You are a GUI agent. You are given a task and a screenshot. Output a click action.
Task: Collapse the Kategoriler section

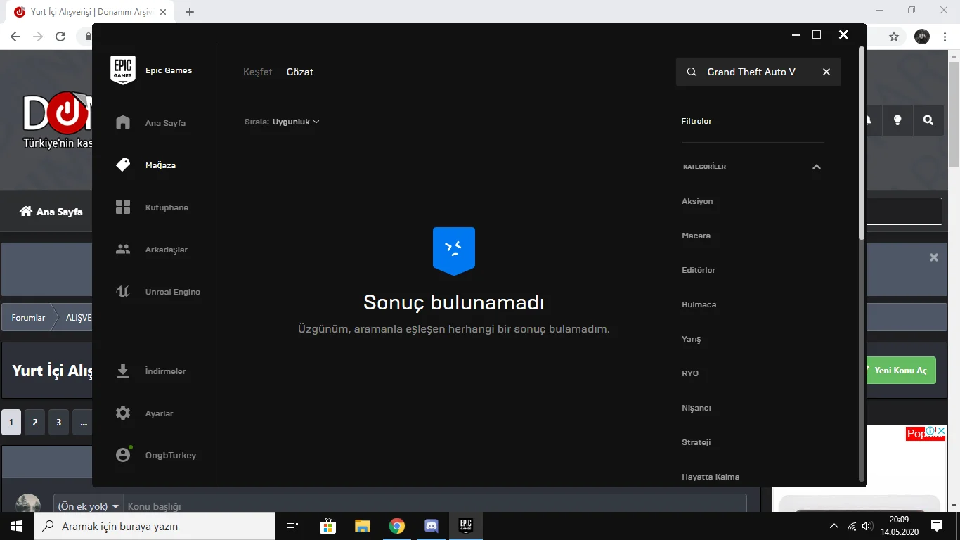(x=817, y=167)
